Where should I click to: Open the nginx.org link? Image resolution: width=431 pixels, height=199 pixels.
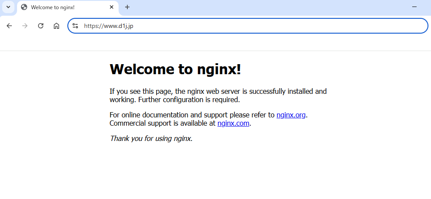[x=291, y=115]
